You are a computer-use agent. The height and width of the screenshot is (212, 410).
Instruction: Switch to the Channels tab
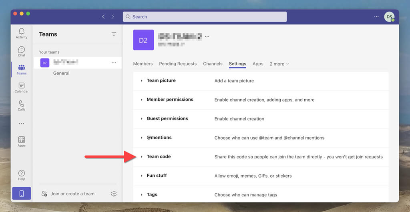[213, 64]
